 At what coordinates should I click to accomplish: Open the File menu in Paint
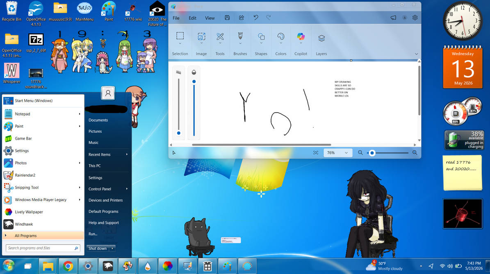[176, 18]
